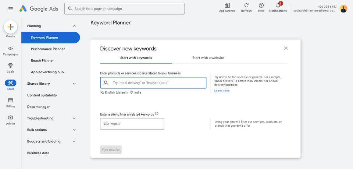Focus the Search for a page or campaign box
Screen dimensions: 353x169
(124, 8)
